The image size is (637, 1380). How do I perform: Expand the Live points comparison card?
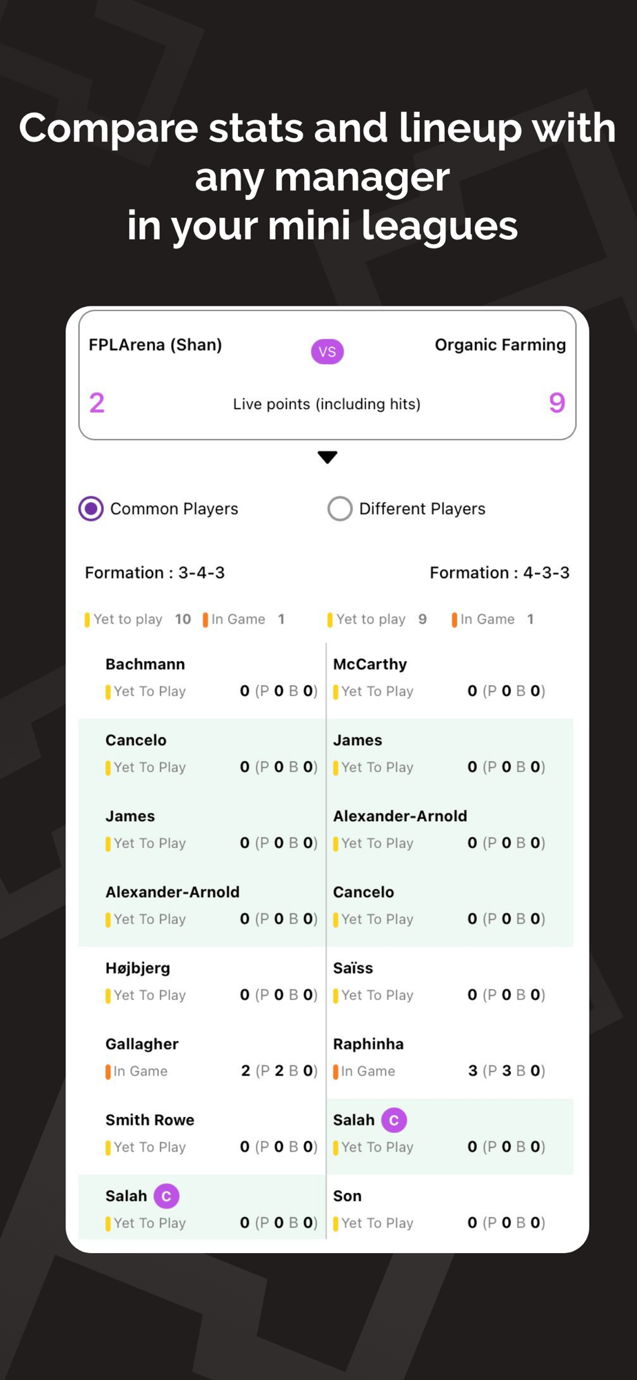pos(327,375)
